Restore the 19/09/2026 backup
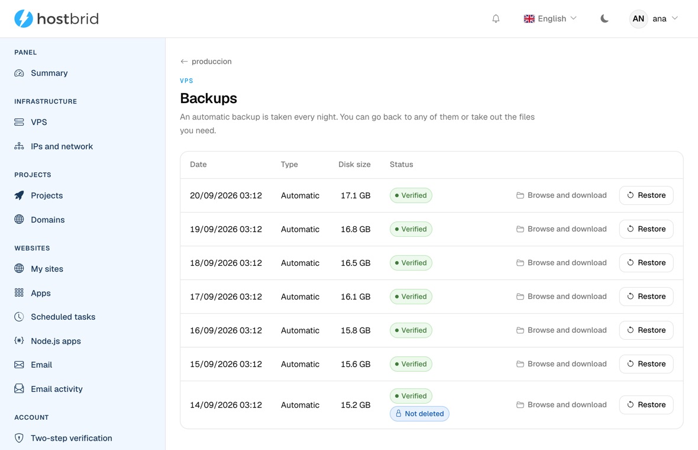698x450 pixels. pyautogui.click(x=646, y=229)
